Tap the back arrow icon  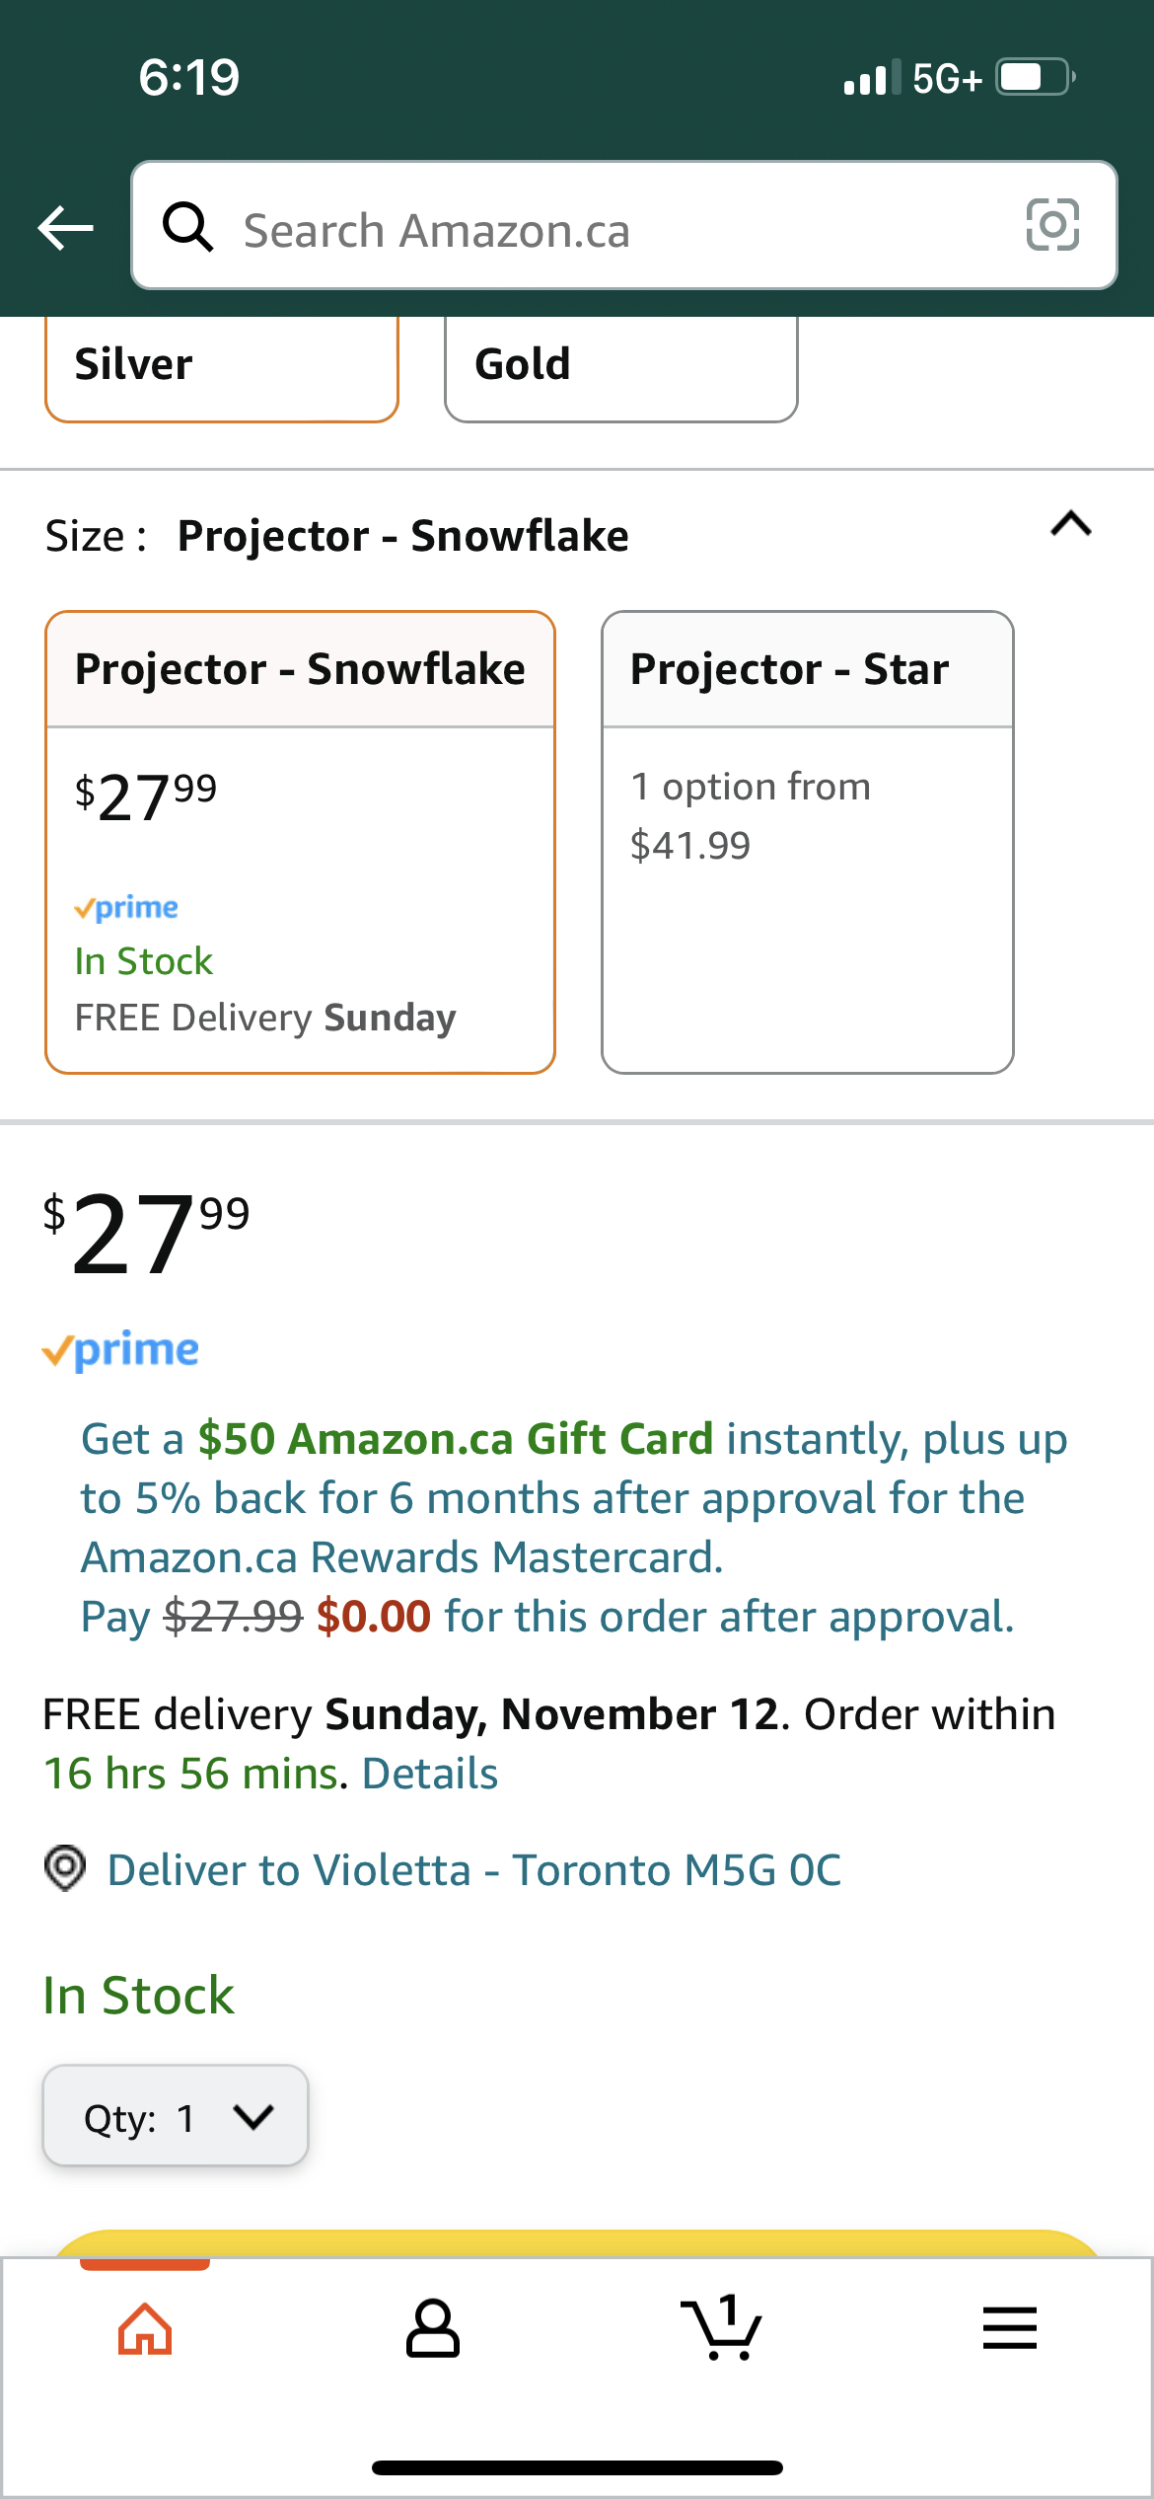66,228
